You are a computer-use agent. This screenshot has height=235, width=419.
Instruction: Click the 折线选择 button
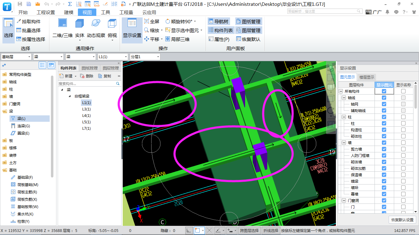tap(271, 230)
